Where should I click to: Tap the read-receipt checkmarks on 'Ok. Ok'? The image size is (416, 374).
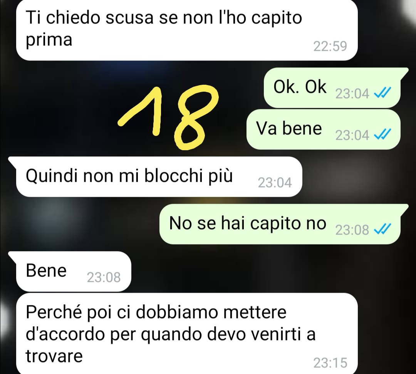click(382, 93)
